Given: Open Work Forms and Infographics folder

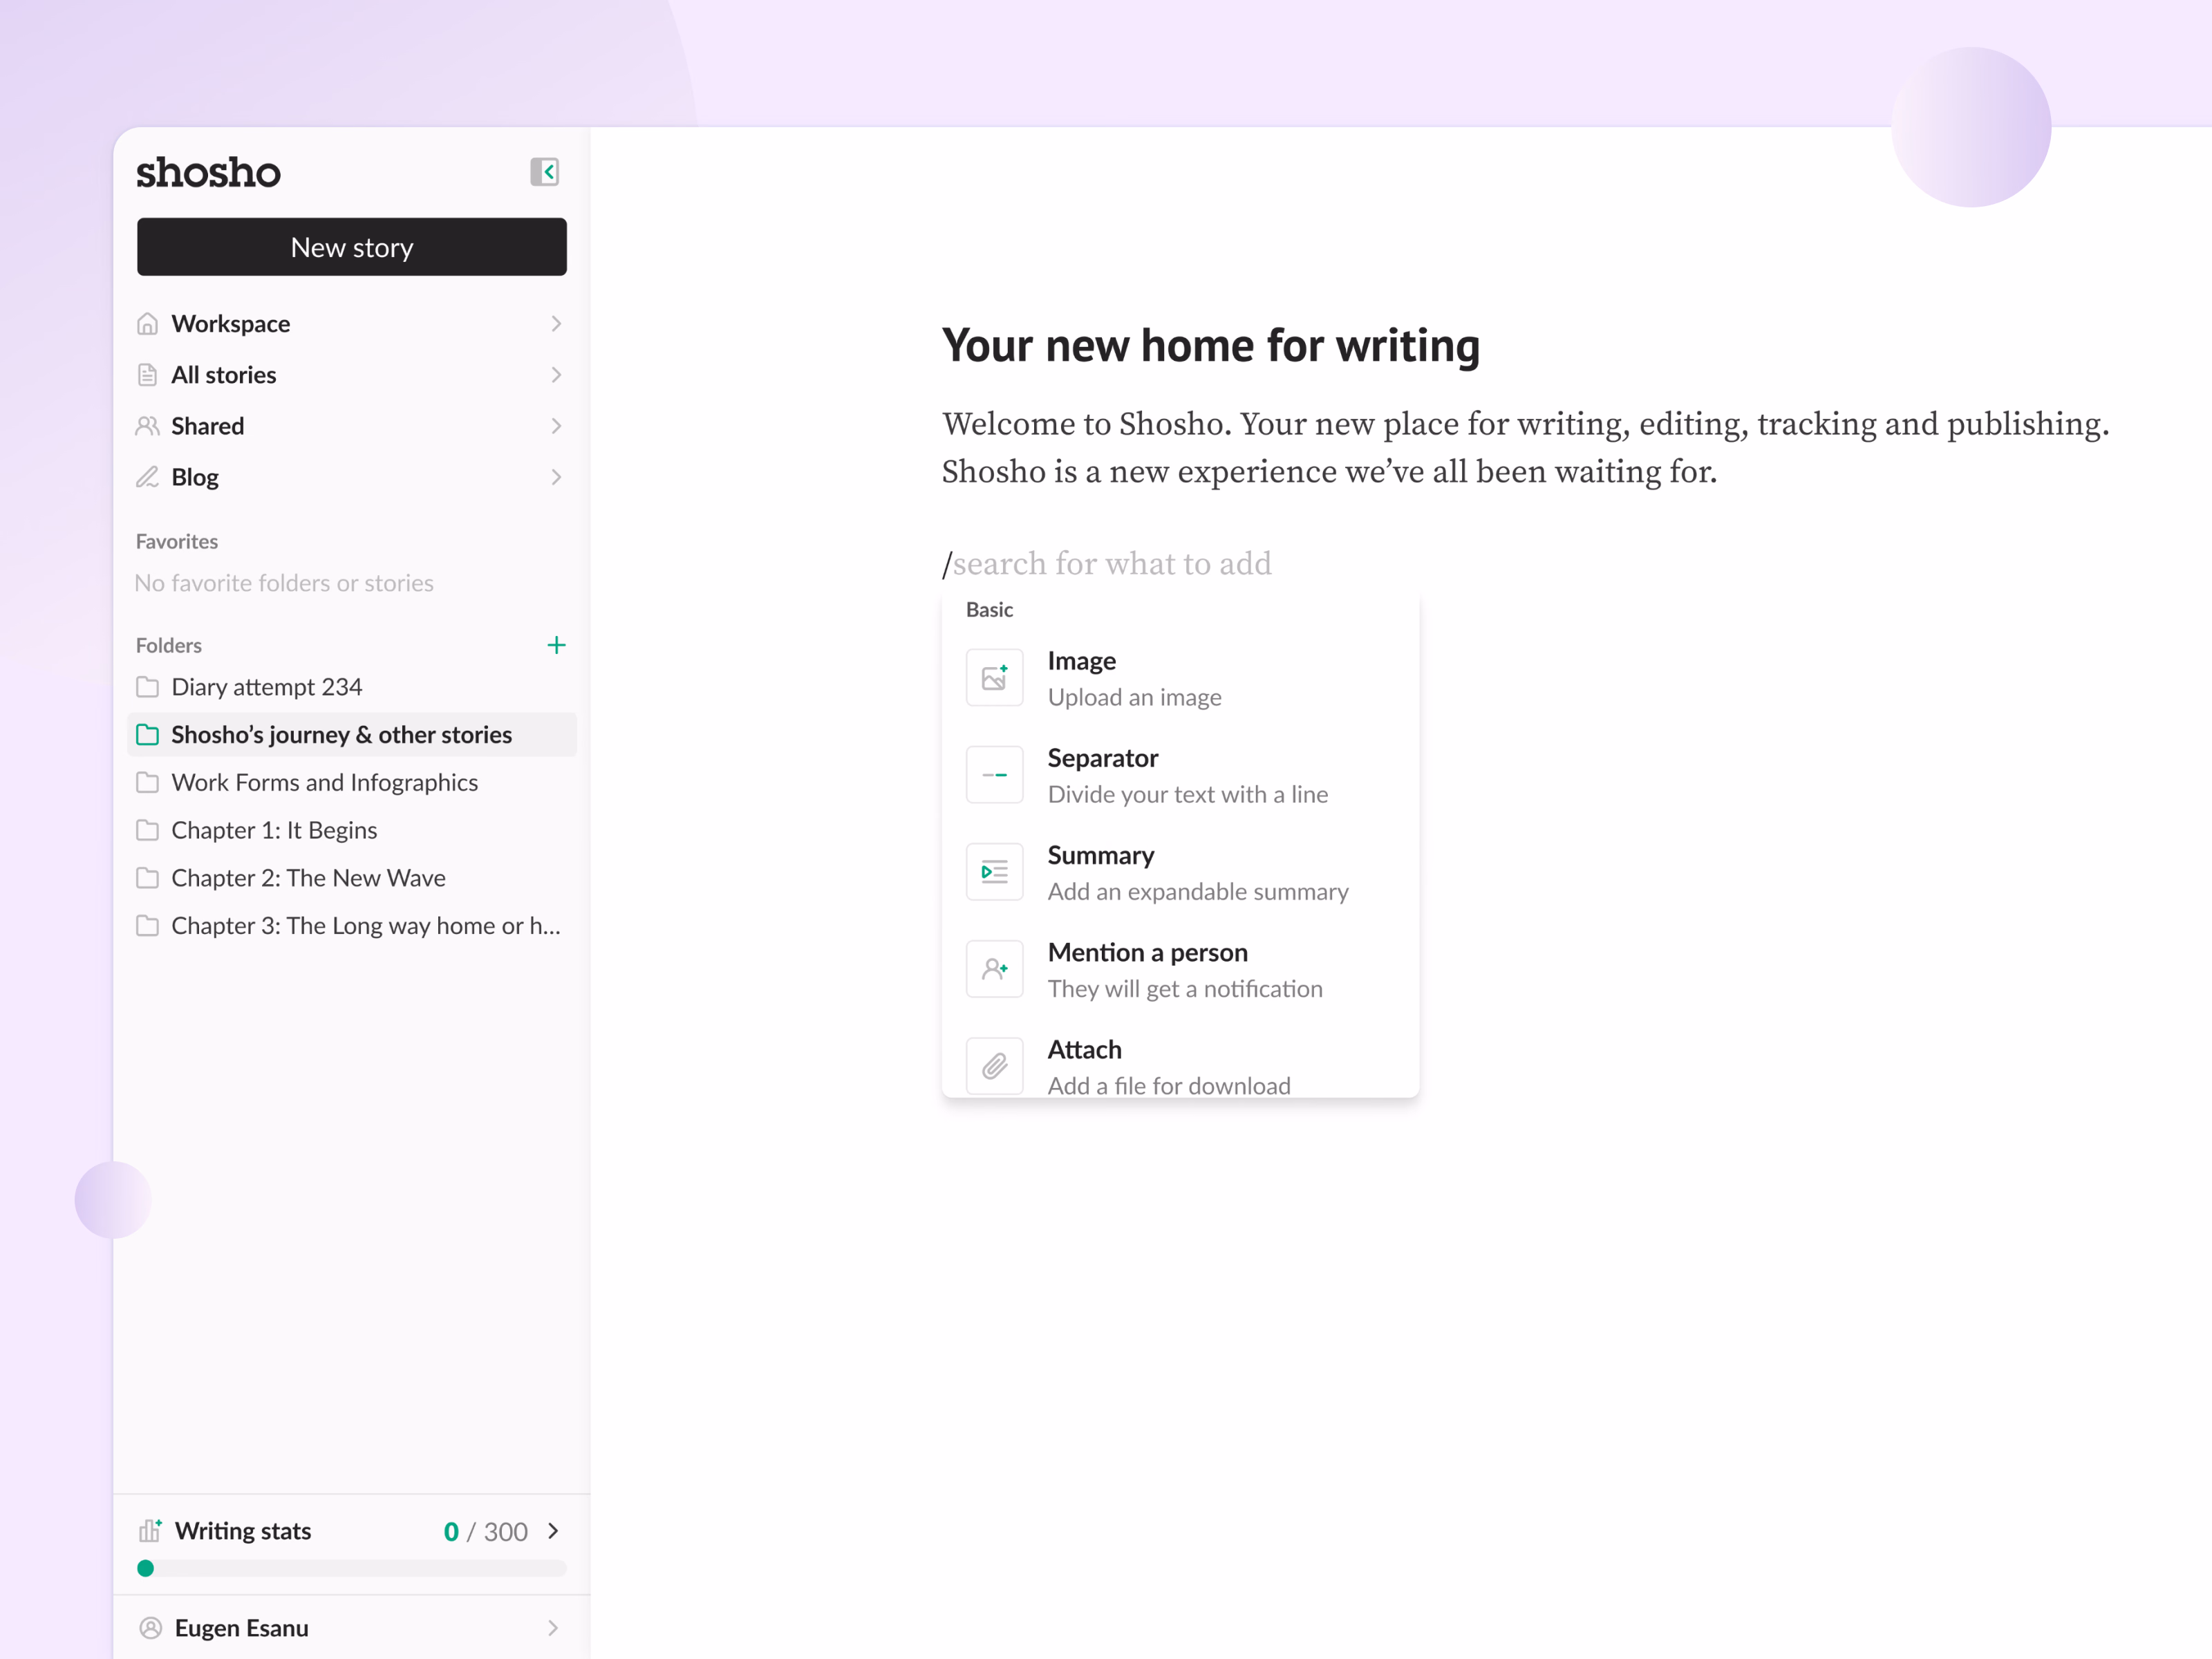Looking at the screenshot, I should 352,783.
